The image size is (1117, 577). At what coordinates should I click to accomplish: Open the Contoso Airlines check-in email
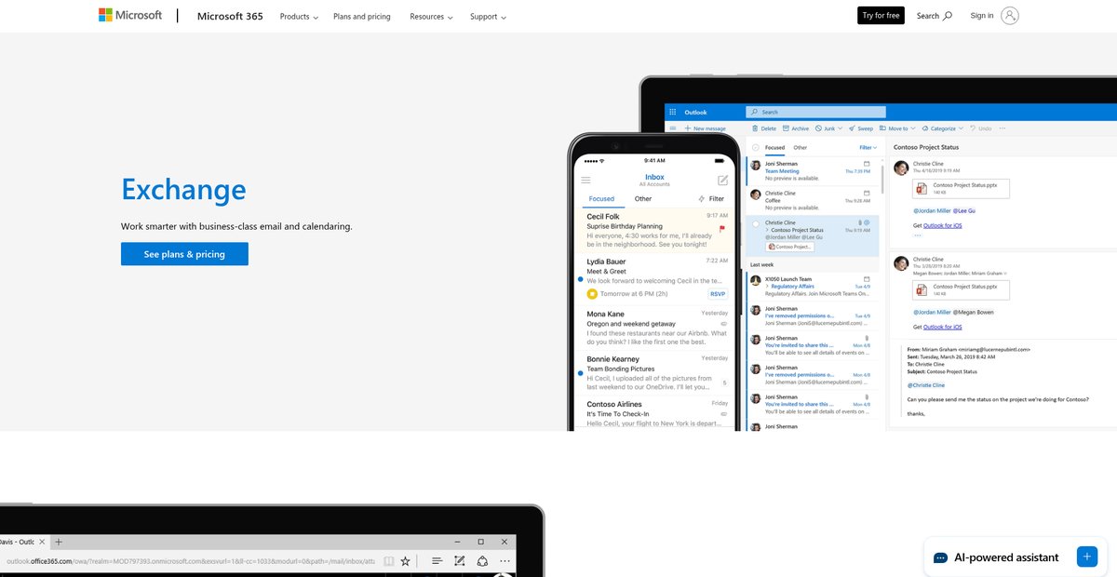click(x=653, y=415)
